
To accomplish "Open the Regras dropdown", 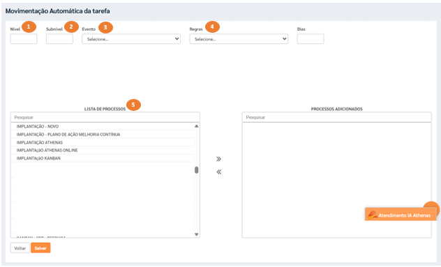I will 239,39.
